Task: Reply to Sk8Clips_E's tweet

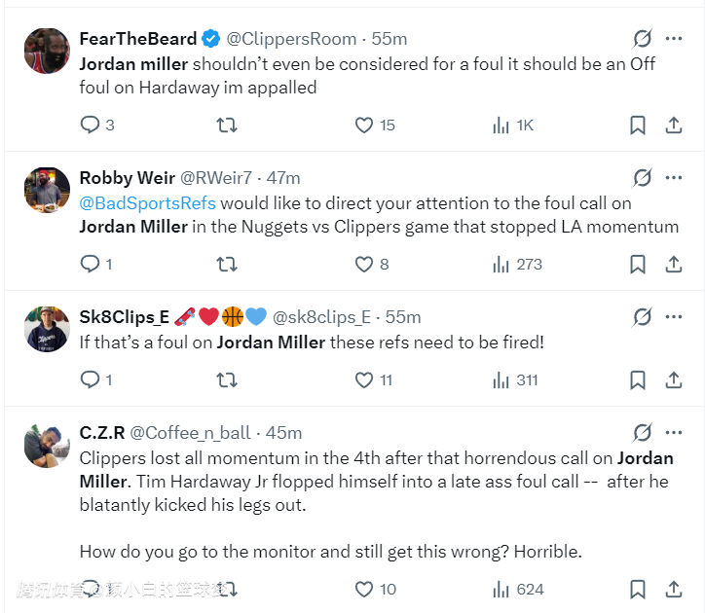Action: click(91, 379)
